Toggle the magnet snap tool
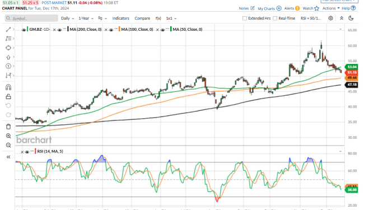The height and width of the screenshot is (210, 392). [8, 87]
